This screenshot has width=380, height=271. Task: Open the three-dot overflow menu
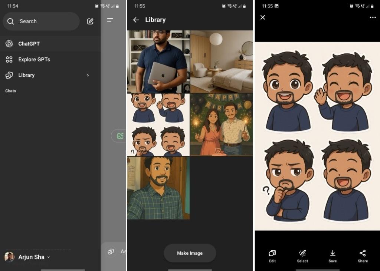pos(372,17)
